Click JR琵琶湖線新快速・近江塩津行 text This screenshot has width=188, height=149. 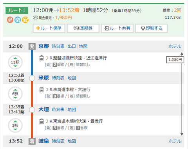point(76,58)
